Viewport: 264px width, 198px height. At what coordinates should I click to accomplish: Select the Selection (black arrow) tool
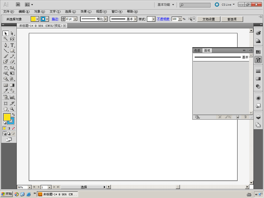[x=6, y=33]
